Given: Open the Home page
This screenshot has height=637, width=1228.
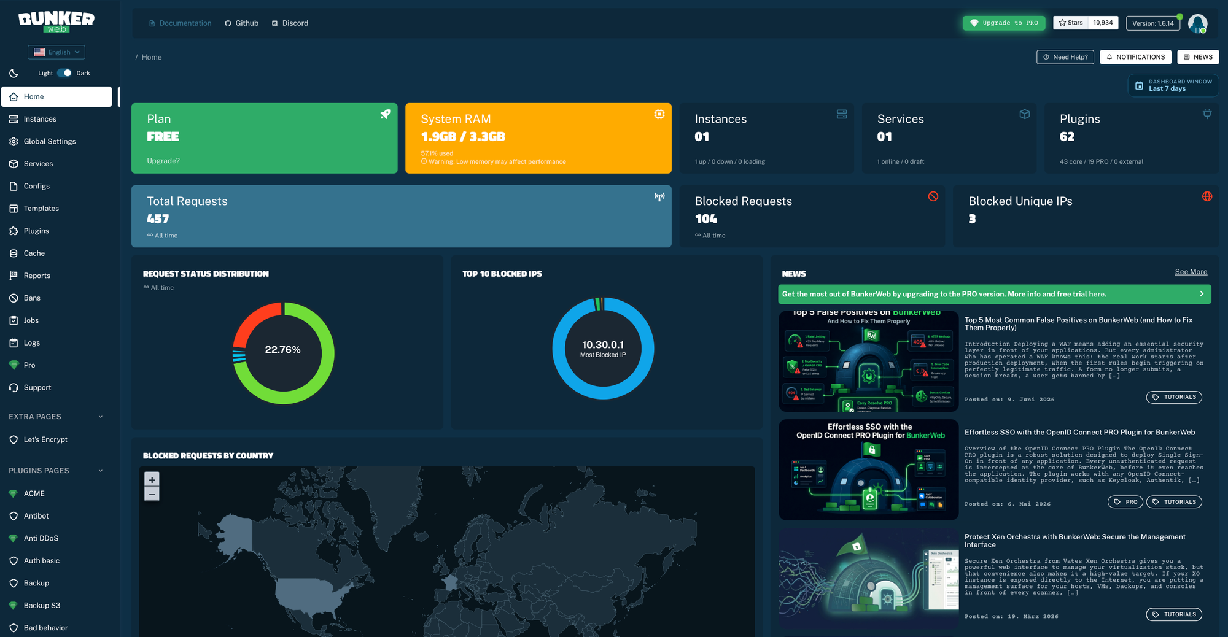Looking at the screenshot, I should pyautogui.click(x=56, y=96).
